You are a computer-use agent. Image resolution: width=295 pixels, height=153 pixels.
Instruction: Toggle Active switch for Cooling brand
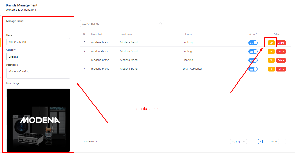pyautogui.click(x=253, y=51)
